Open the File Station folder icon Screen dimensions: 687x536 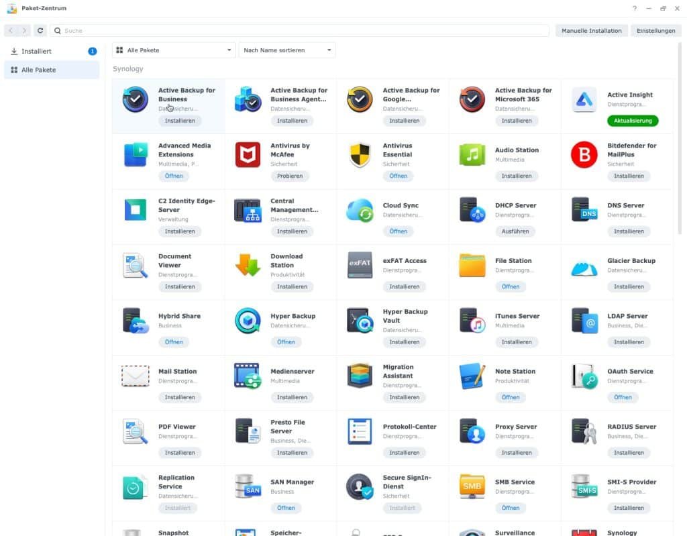click(x=472, y=265)
